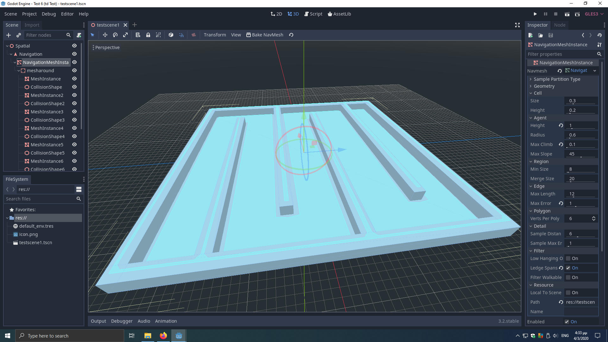Toggle distraction-free mode icon
608x342 pixels.
click(517, 25)
